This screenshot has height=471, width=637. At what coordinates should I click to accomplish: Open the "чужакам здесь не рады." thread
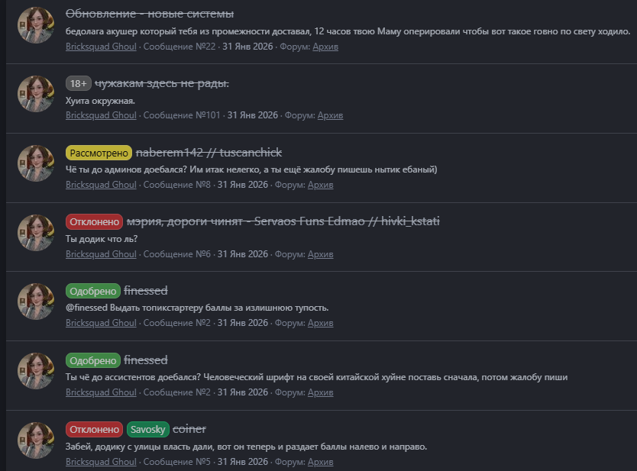coord(162,83)
